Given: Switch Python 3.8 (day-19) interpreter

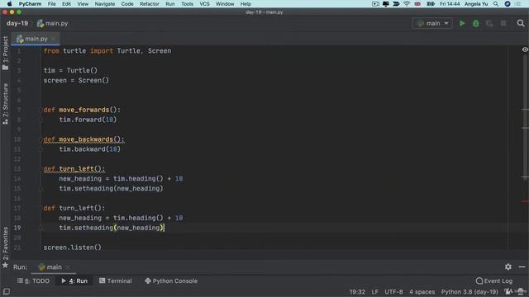Looking at the screenshot, I should (x=469, y=291).
